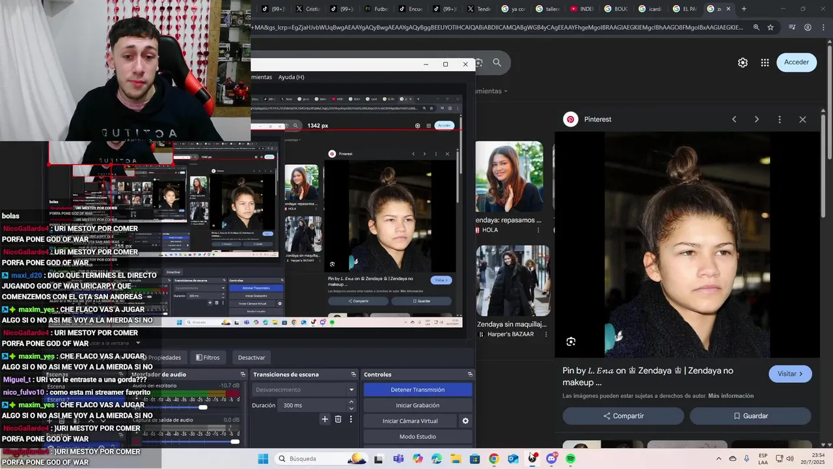This screenshot has width=833, height=469.
Task: Toggle Modo Estudio in OBS
Action: tap(418, 436)
